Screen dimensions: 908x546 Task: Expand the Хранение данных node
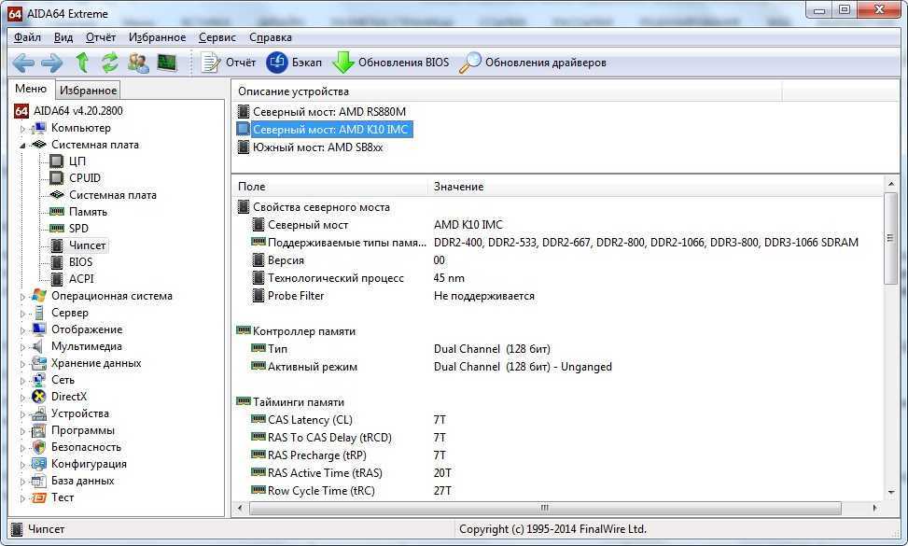point(22,364)
